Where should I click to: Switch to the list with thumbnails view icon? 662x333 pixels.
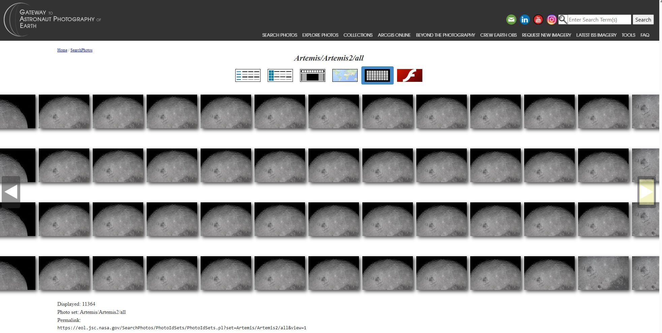click(280, 75)
